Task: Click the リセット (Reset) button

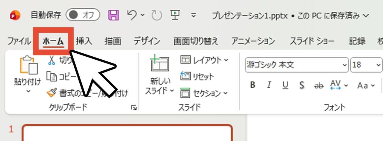Action: click(x=197, y=77)
